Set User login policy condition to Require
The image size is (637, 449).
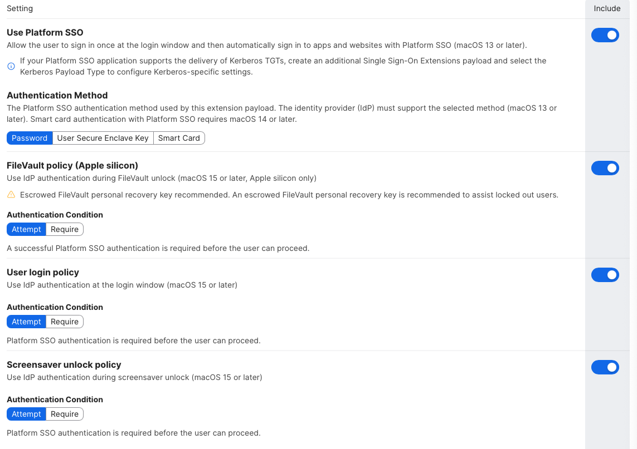(x=65, y=322)
